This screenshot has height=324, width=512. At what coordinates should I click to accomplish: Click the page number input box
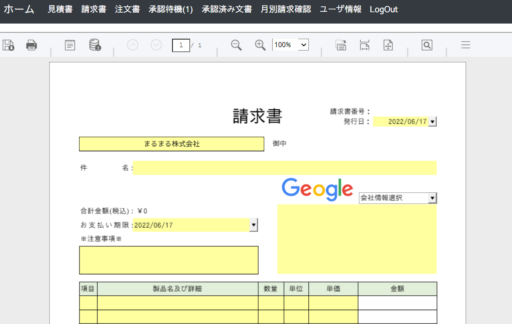(181, 45)
